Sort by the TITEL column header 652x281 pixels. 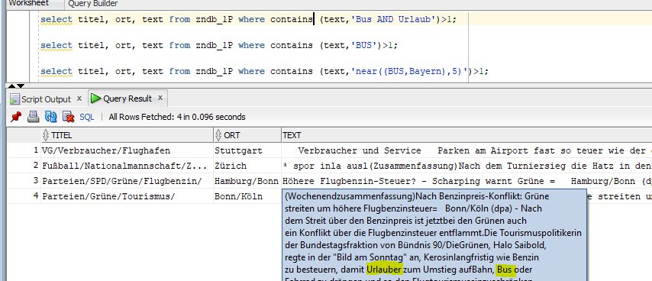click(127, 135)
